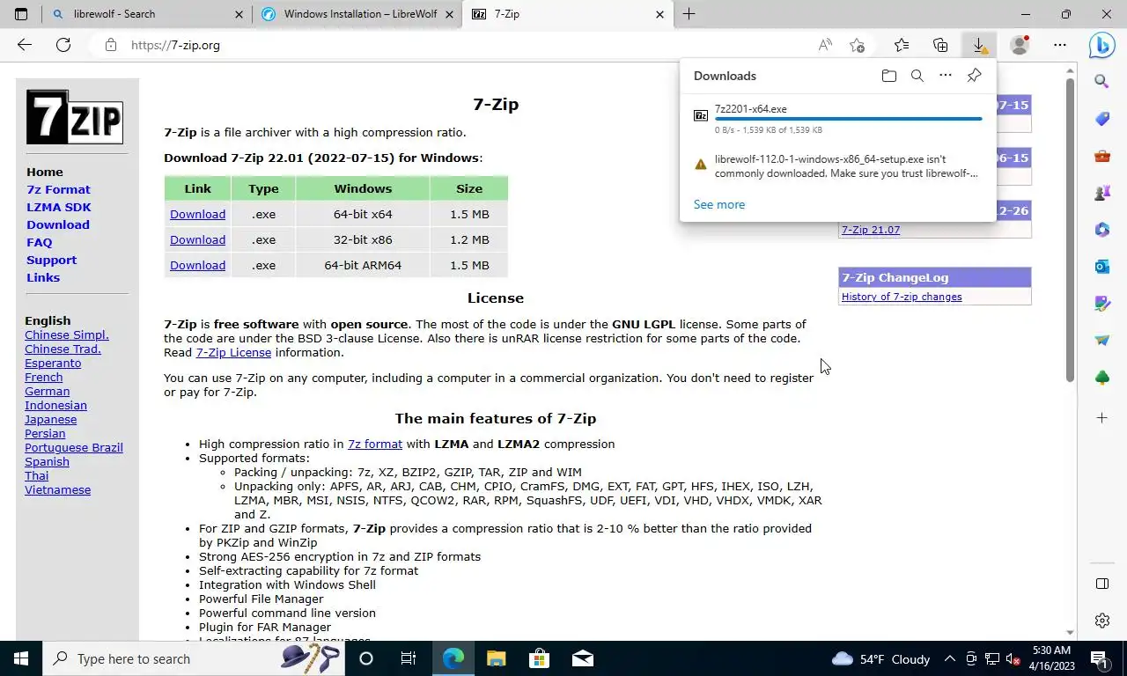Open sidebar Tools briefcase icon
This screenshot has width=1127, height=676.
pos(1102,156)
